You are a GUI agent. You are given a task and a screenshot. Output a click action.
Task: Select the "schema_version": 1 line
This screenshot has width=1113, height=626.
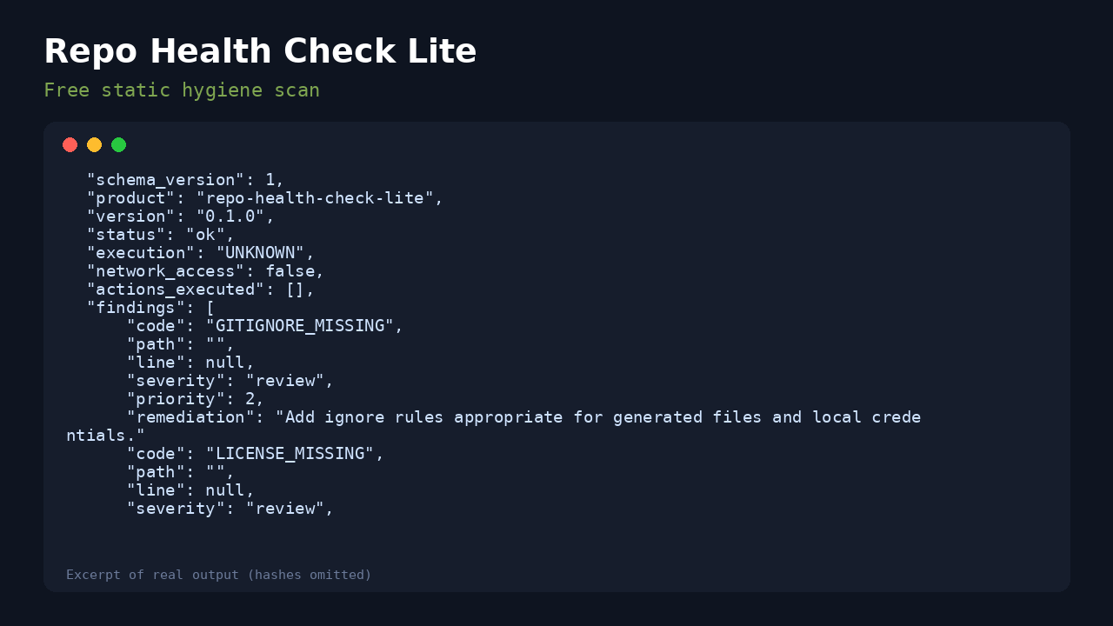tap(185, 180)
